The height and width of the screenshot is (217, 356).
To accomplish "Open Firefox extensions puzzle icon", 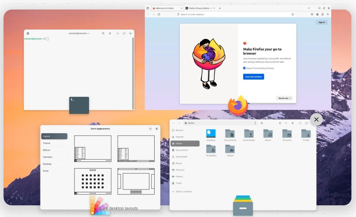I will [x=322, y=14].
